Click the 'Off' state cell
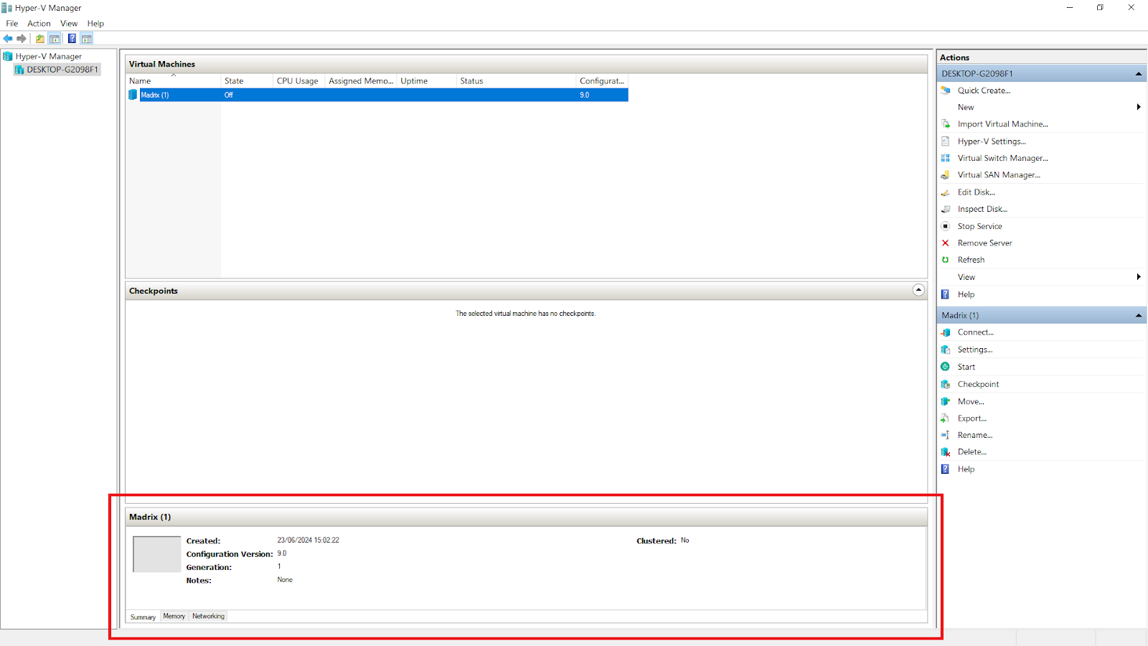Image resolution: width=1148 pixels, height=646 pixels. tap(229, 95)
